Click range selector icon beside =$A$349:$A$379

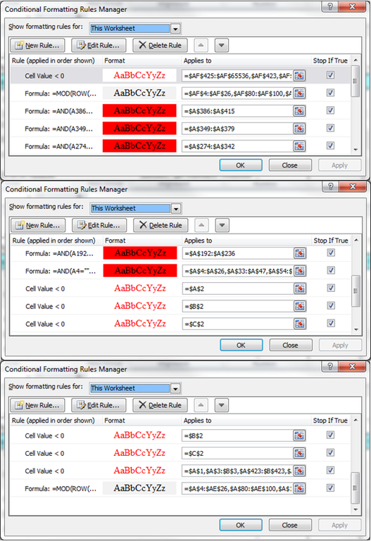point(299,128)
